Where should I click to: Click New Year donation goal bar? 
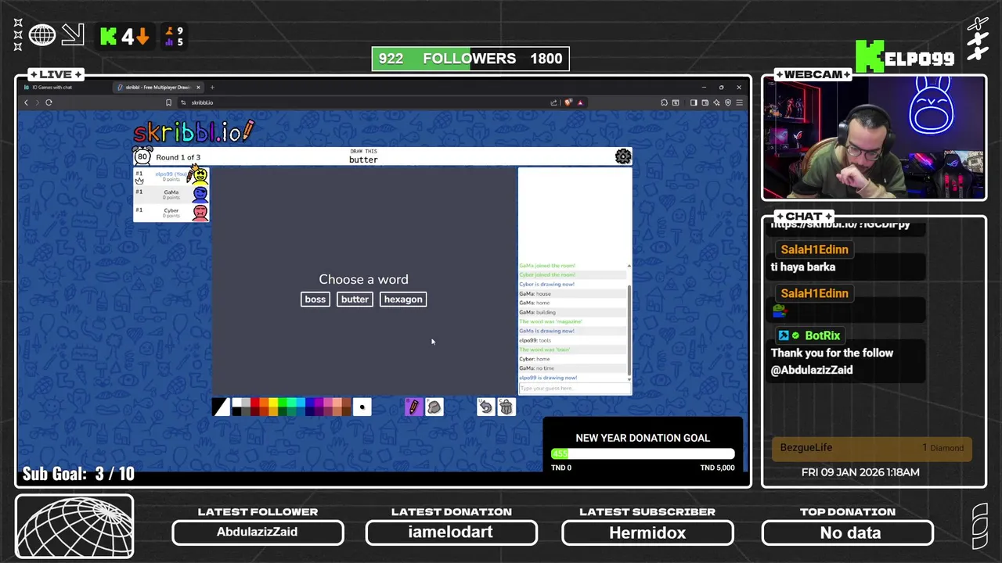[643, 454]
